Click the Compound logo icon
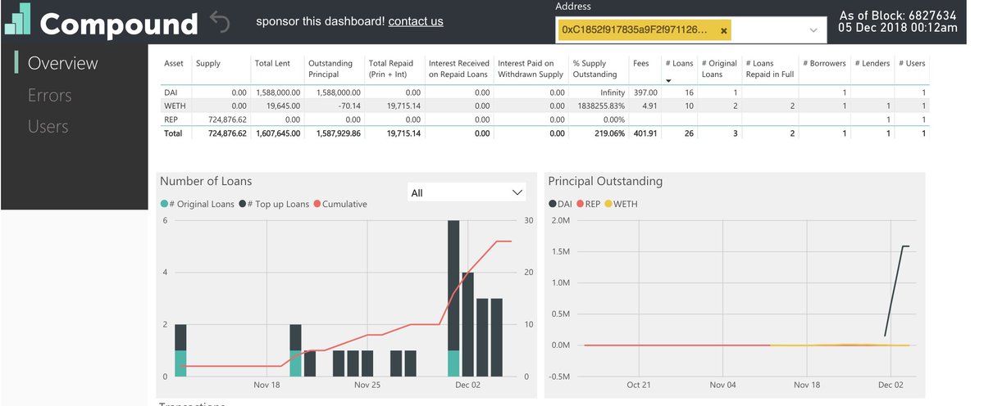Image resolution: width=984 pixels, height=406 pixels. pyautogui.click(x=18, y=20)
